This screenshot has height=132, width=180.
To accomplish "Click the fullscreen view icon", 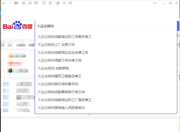I will pyautogui.click(x=64, y=3).
